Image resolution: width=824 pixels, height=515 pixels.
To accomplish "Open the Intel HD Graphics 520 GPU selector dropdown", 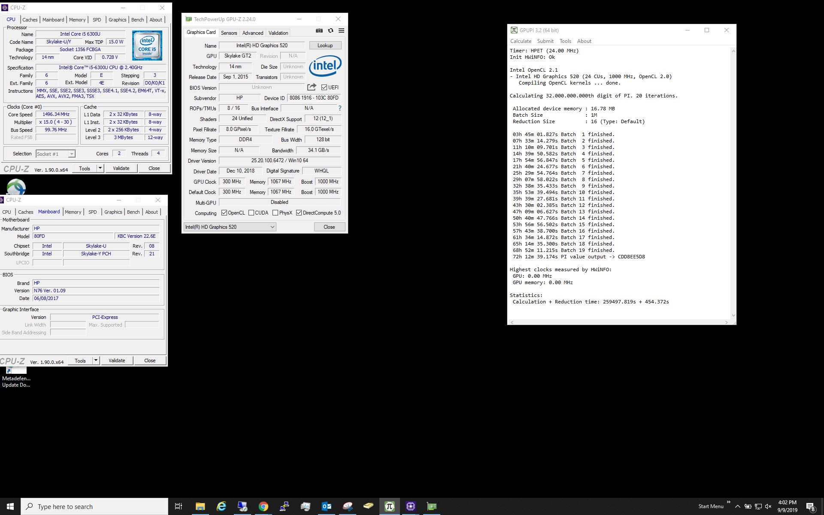I will [x=230, y=227].
